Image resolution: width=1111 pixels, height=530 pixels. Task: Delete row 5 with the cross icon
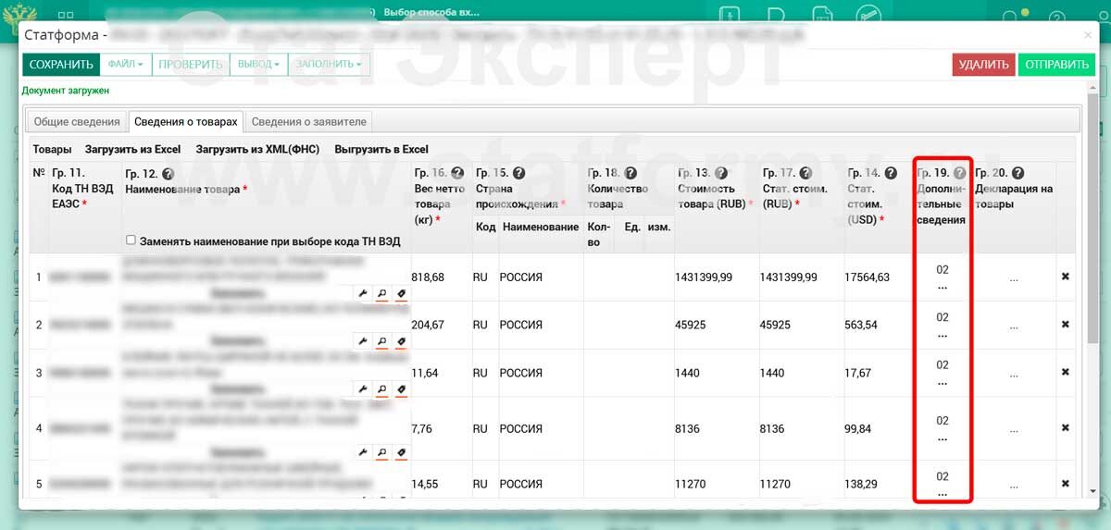click(1066, 484)
